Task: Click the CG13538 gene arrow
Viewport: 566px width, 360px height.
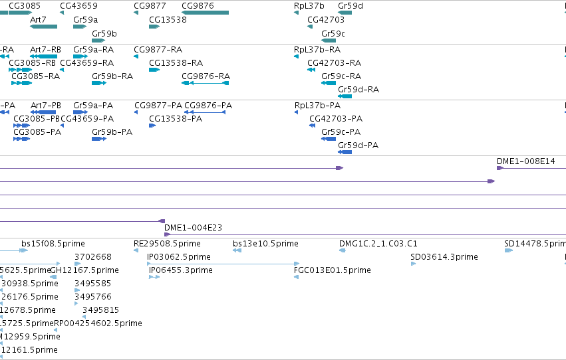Action: [x=154, y=27]
